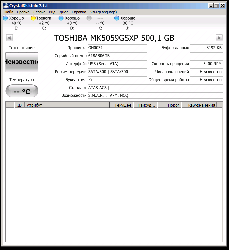
Task: Minimize the CrystalDiskInfo window
Action: tap(211, 6)
